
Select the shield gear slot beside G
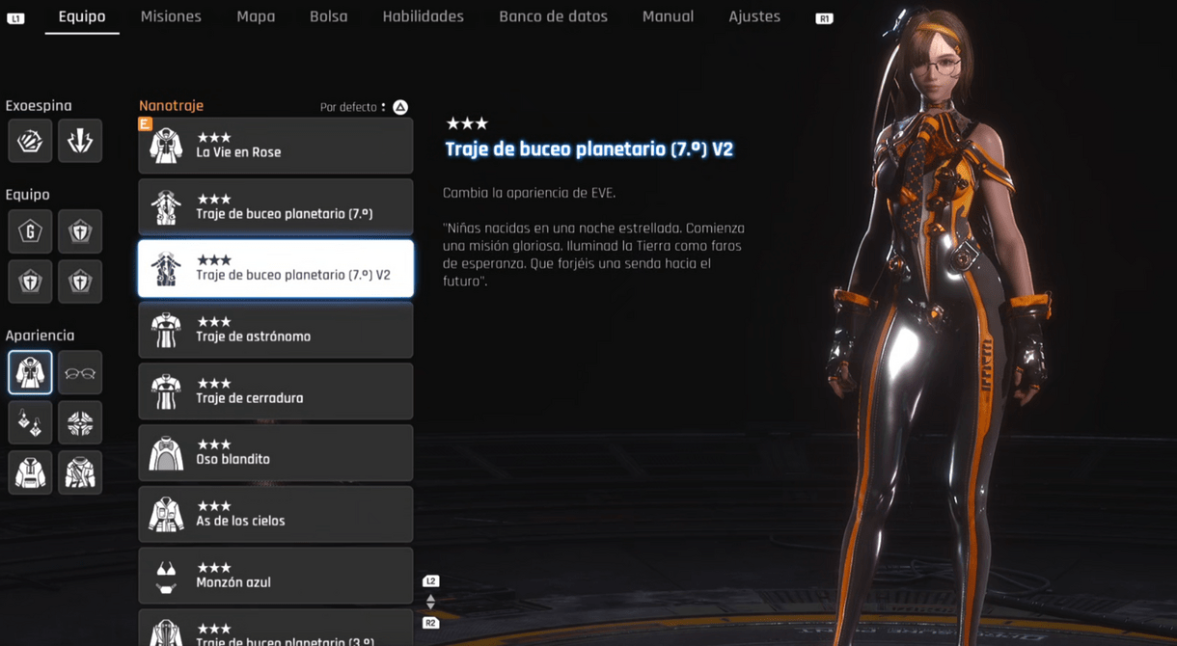tap(80, 231)
